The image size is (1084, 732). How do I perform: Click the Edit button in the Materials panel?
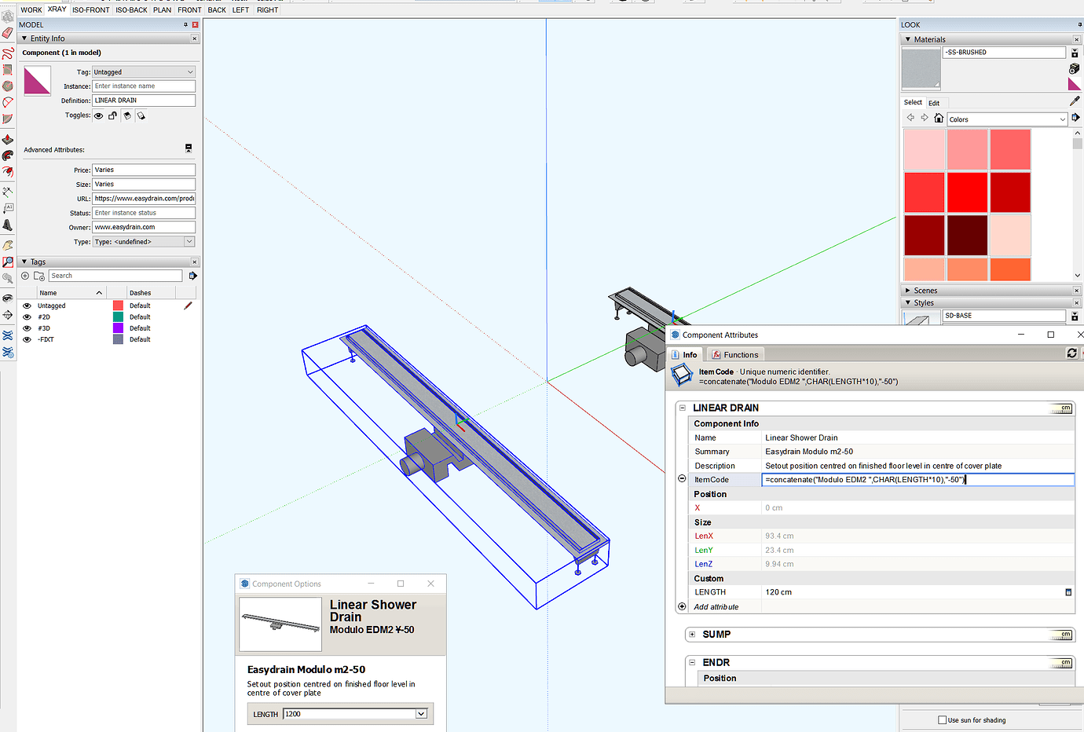[935, 102]
